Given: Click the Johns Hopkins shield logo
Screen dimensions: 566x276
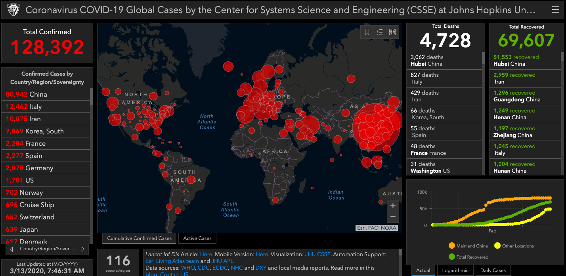Looking at the screenshot, I should click(x=13, y=10).
